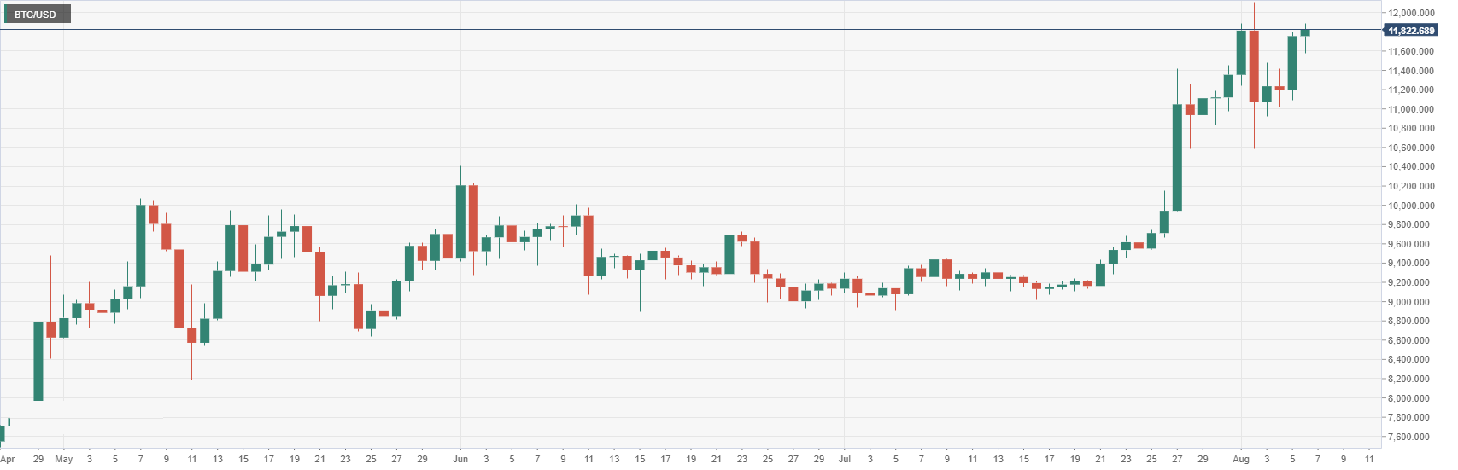Click the big red candle on August 2
The image size is (1458, 470).
[x=1254, y=67]
